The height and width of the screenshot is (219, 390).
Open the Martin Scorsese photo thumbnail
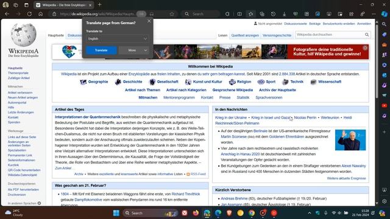350,140
